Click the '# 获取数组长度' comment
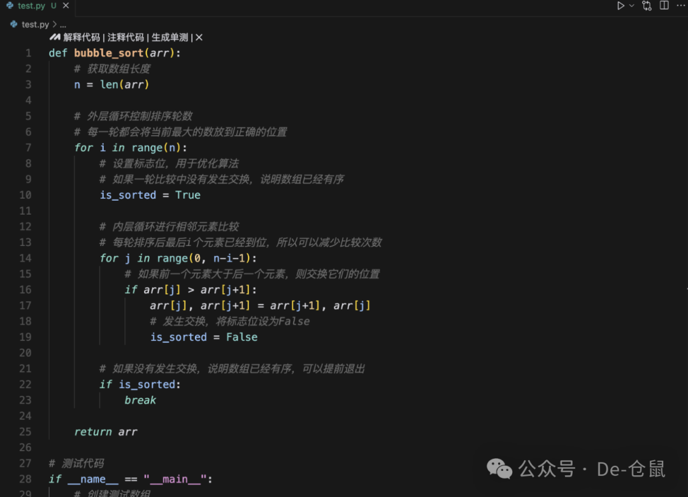This screenshot has height=497, width=688. 112,69
